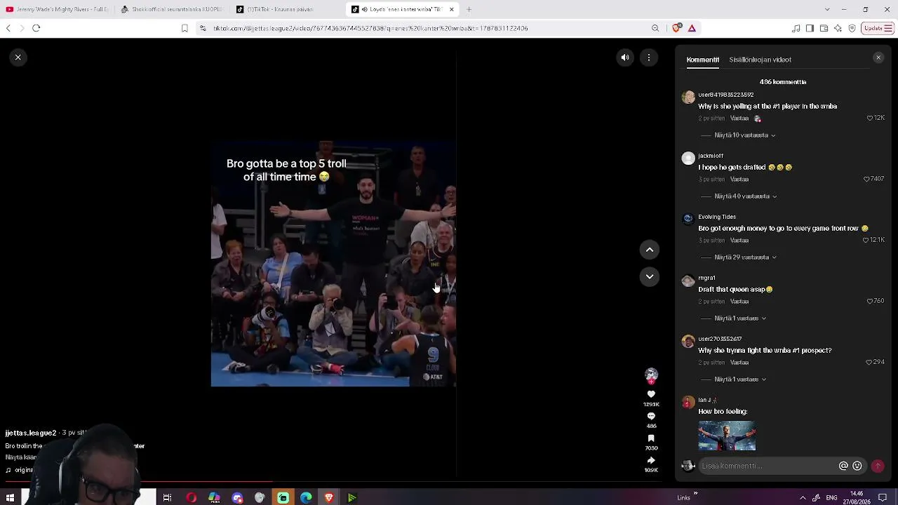
Task: Switch to the TikTok - Kruunaa päiväsi tab
Action: (x=286, y=9)
